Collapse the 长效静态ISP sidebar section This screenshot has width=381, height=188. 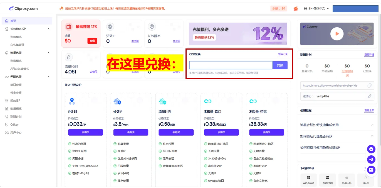(x=49, y=29)
